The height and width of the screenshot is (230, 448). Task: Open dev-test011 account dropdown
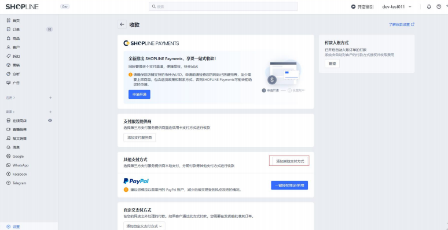point(397,6)
